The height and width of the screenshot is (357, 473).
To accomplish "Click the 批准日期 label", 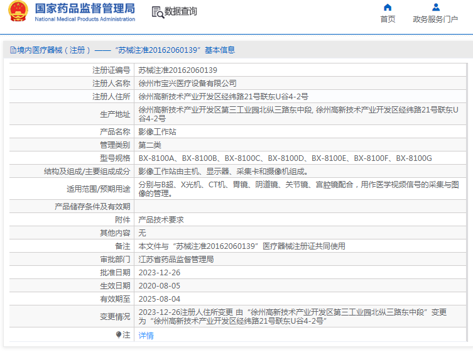I will 115,273.
